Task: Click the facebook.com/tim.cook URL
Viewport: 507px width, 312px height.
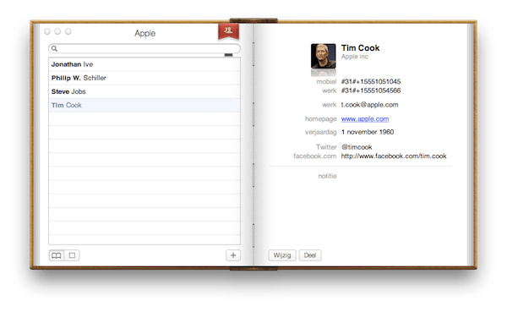Action: click(394, 156)
